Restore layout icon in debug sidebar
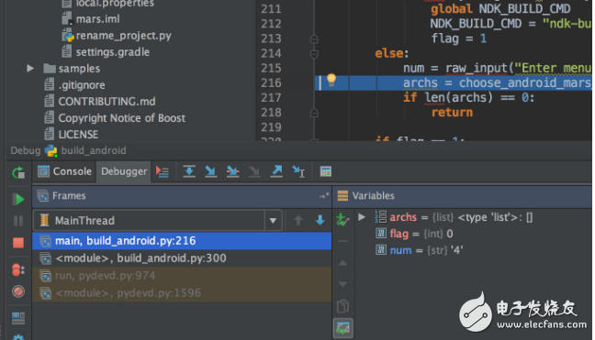The height and width of the screenshot is (340, 595). coord(18,318)
